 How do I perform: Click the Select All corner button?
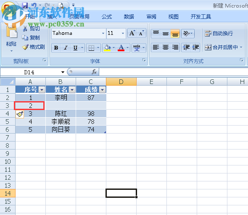pos(8,82)
